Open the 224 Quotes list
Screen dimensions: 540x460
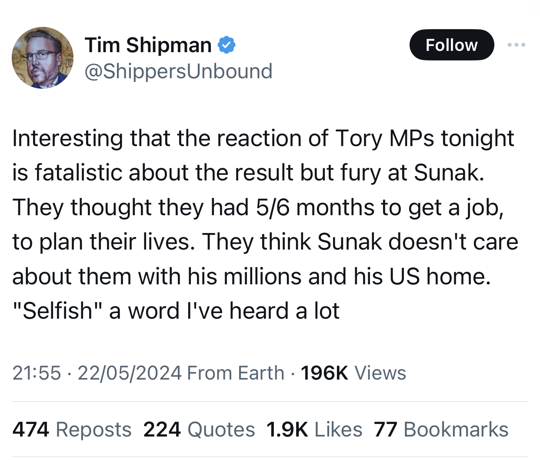pyautogui.click(x=199, y=430)
